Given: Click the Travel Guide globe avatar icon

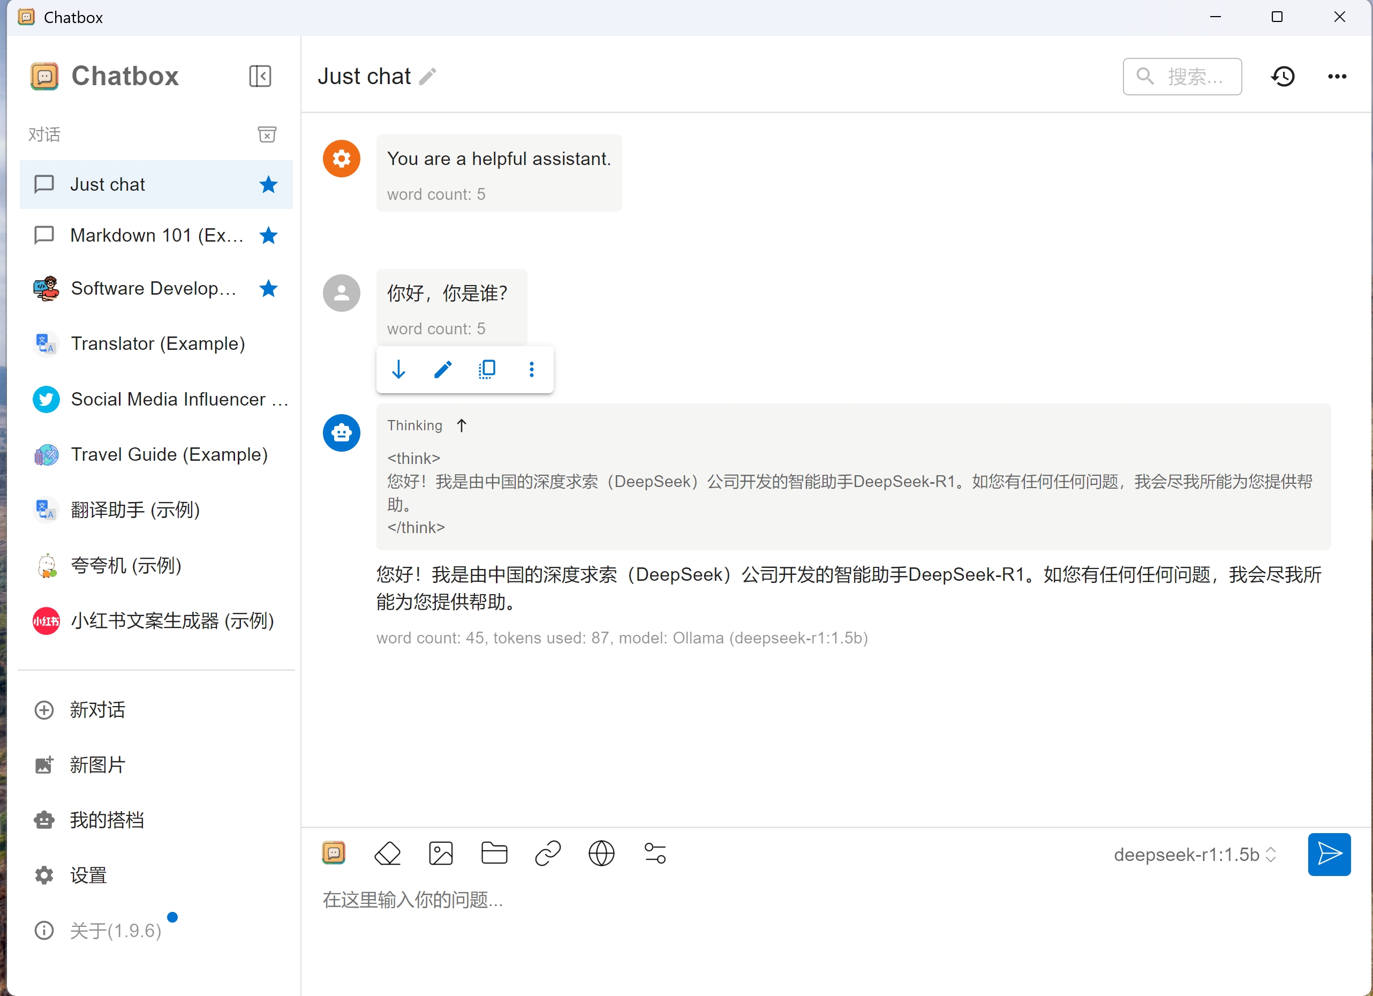Looking at the screenshot, I should pyautogui.click(x=46, y=454).
